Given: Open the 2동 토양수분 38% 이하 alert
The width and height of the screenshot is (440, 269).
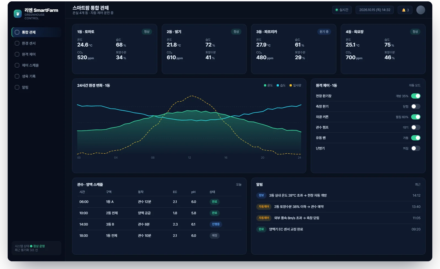Looking at the screenshot, I should point(338,207).
